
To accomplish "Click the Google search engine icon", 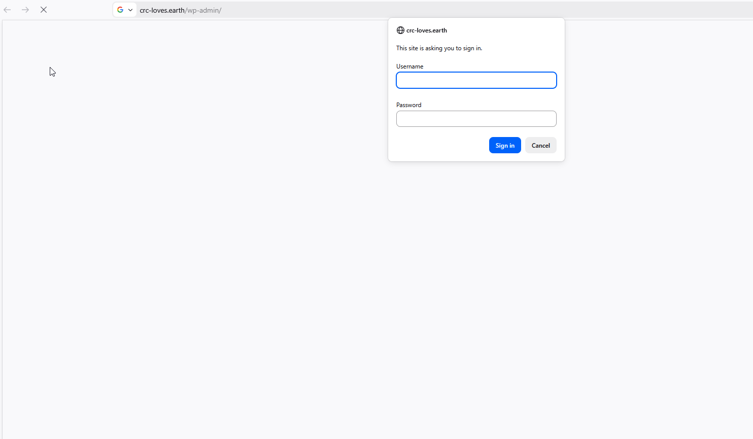I will pos(120,10).
